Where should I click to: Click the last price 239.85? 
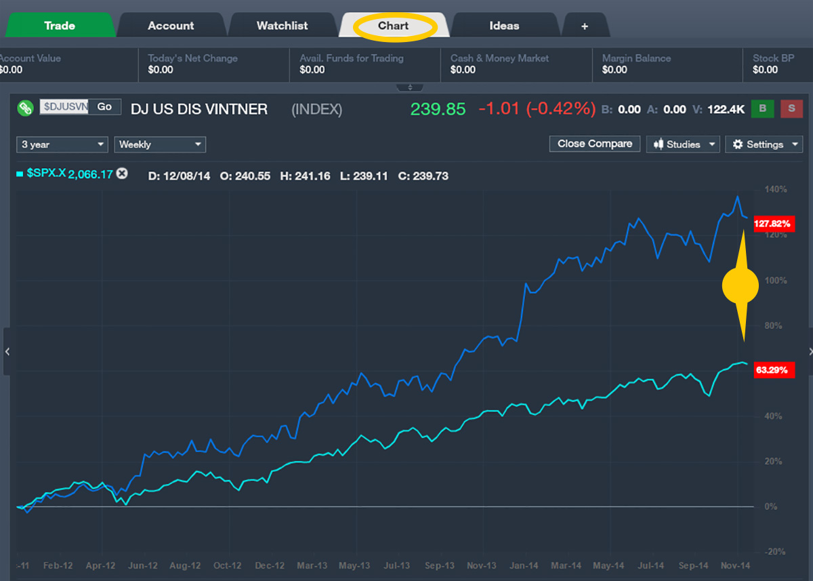coord(438,108)
